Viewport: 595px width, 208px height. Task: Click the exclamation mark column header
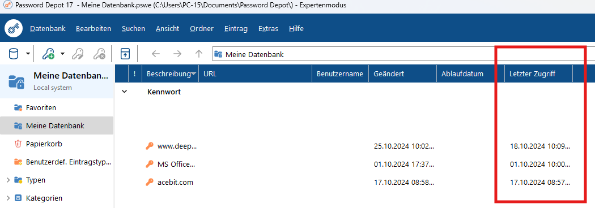point(135,73)
